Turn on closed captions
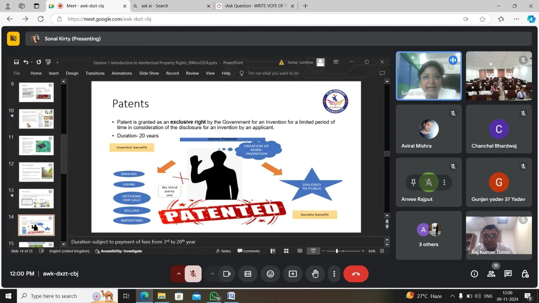The width and height of the screenshot is (539, 303). point(248,274)
